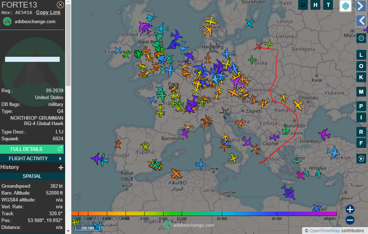Zoom in the map with plus button
Viewport: 368px width, 234px height.
(350, 209)
